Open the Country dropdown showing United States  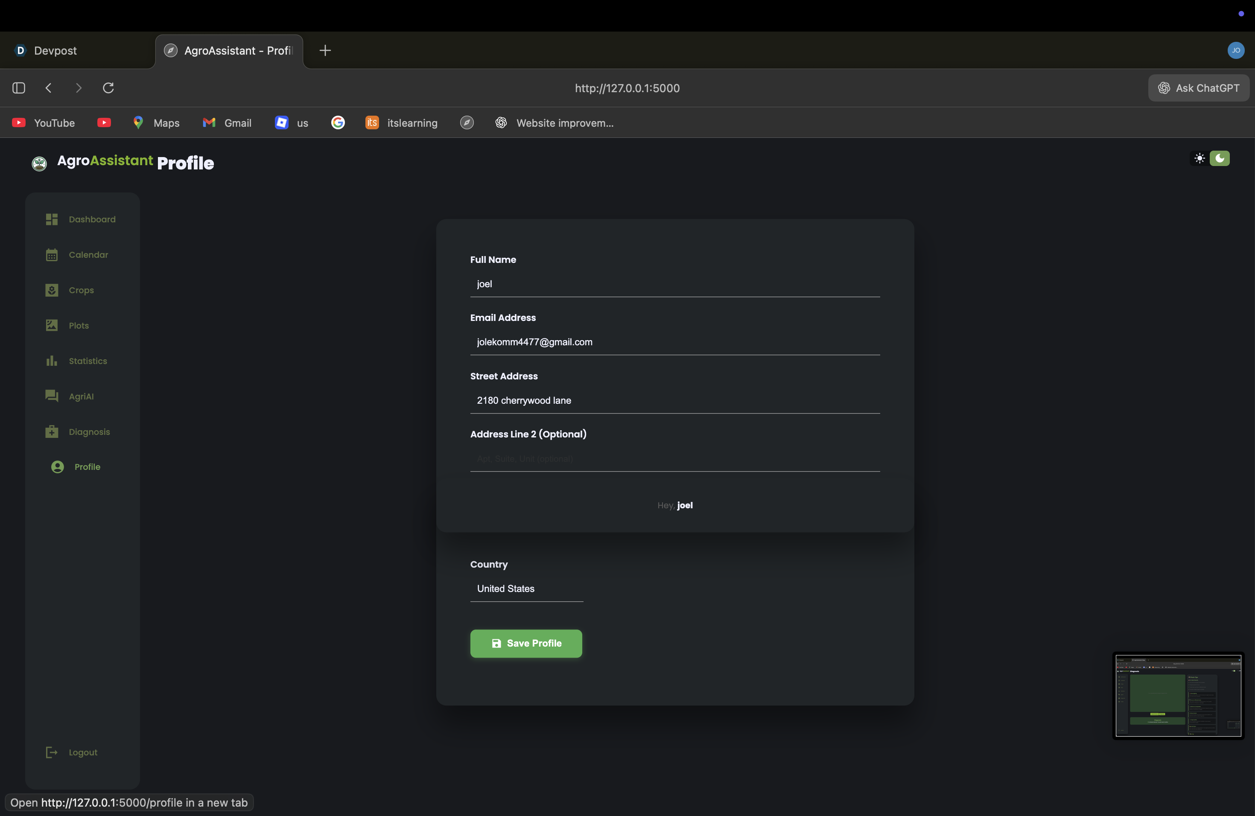point(526,589)
